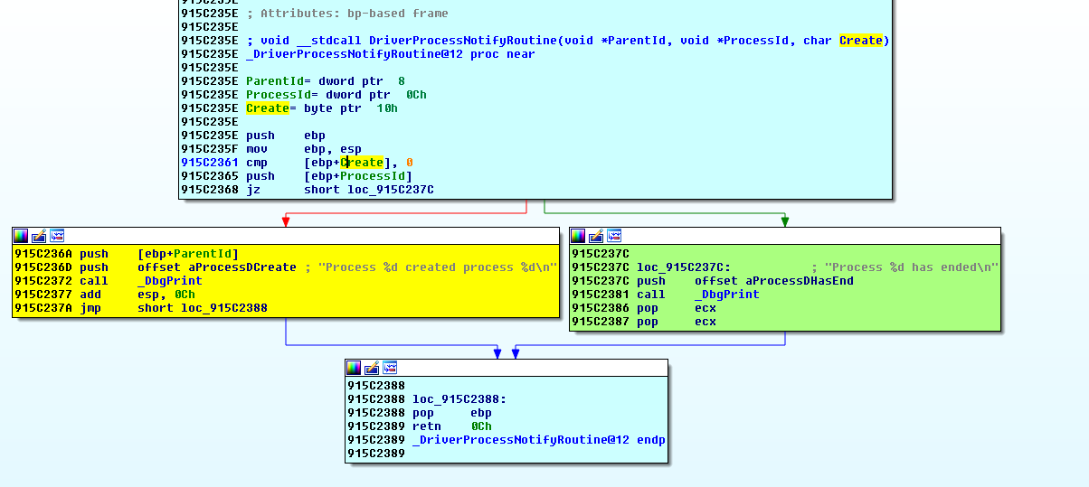Click the group nodes icon on green block
Image resolution: width=1089 pixels, height=487 pixels.
(x=614, y=236)
